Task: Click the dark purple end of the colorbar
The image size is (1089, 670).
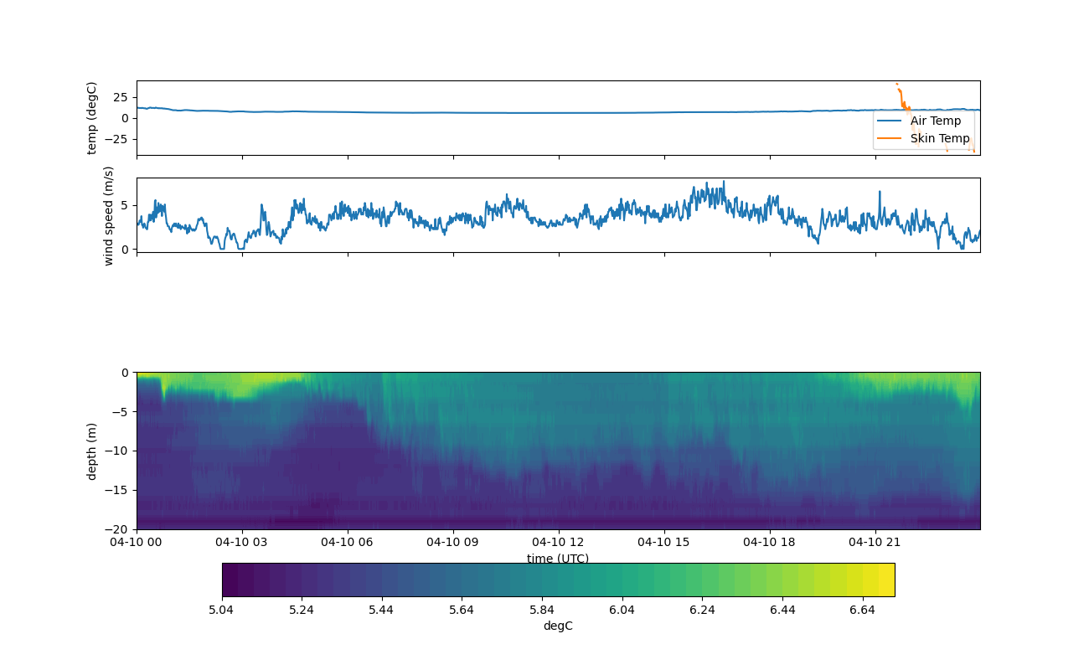Action: (x=230, y=580)
